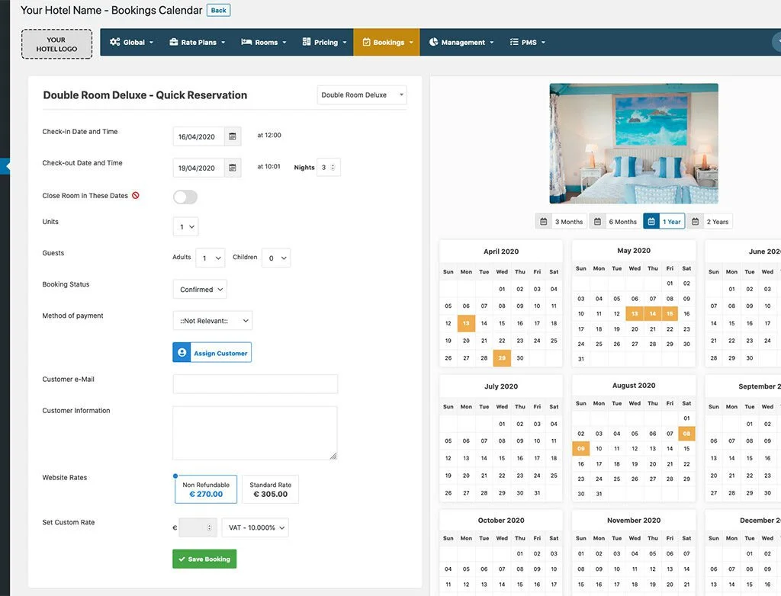Show the 6 Months calendar view
781x596 pixels.
(x=614, y=222)
